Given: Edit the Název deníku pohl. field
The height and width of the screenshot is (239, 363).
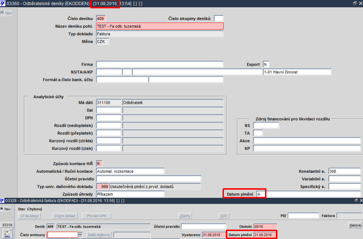Looking at the screenshot, I should click(x=160, y=26).
